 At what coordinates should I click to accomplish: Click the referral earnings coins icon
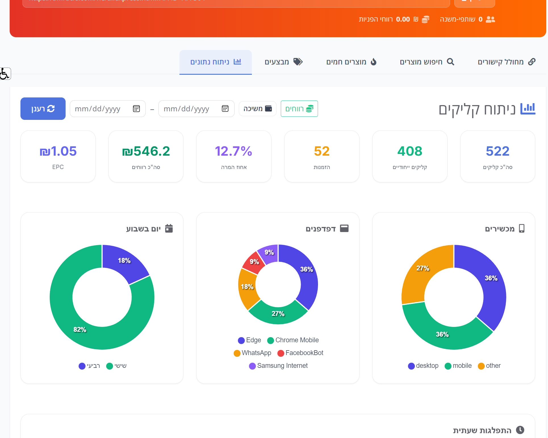click(425, 19)
